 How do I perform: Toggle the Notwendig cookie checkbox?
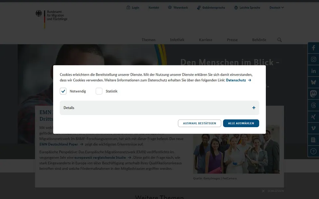pos(63,91)
